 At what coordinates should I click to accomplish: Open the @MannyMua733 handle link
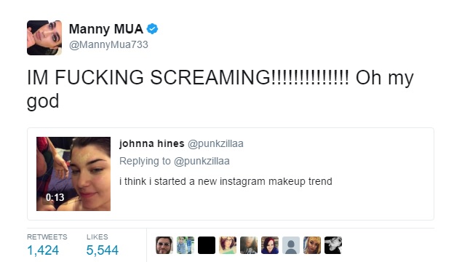coord(108,44)
